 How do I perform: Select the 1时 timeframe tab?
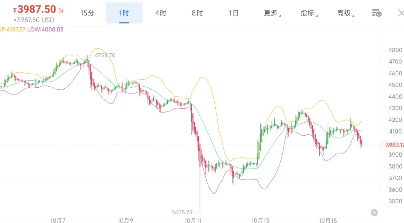tap(124, 13)
